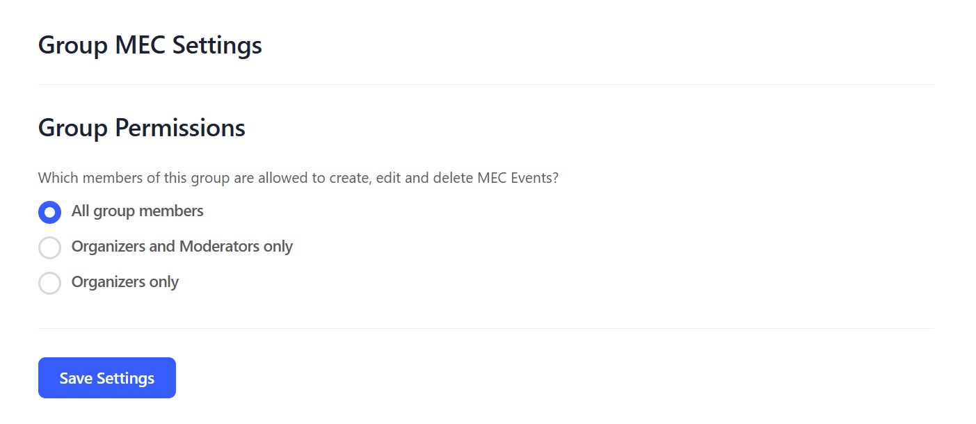Click the divider line above Save Settings

[486, 328]
